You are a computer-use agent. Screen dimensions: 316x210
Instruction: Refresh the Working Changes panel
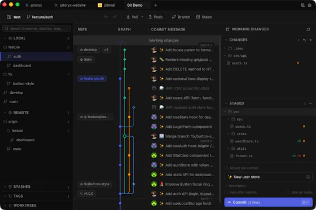click(x=308, y=29)
